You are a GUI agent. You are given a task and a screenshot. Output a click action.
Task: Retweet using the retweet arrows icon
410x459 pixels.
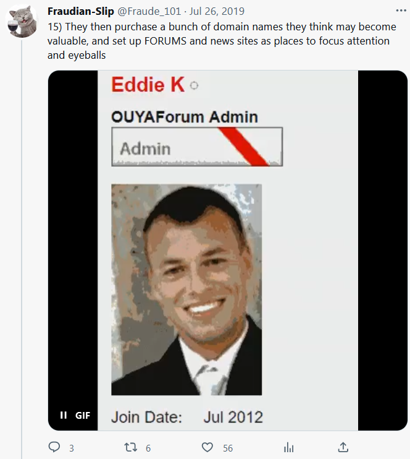[130, 447]
